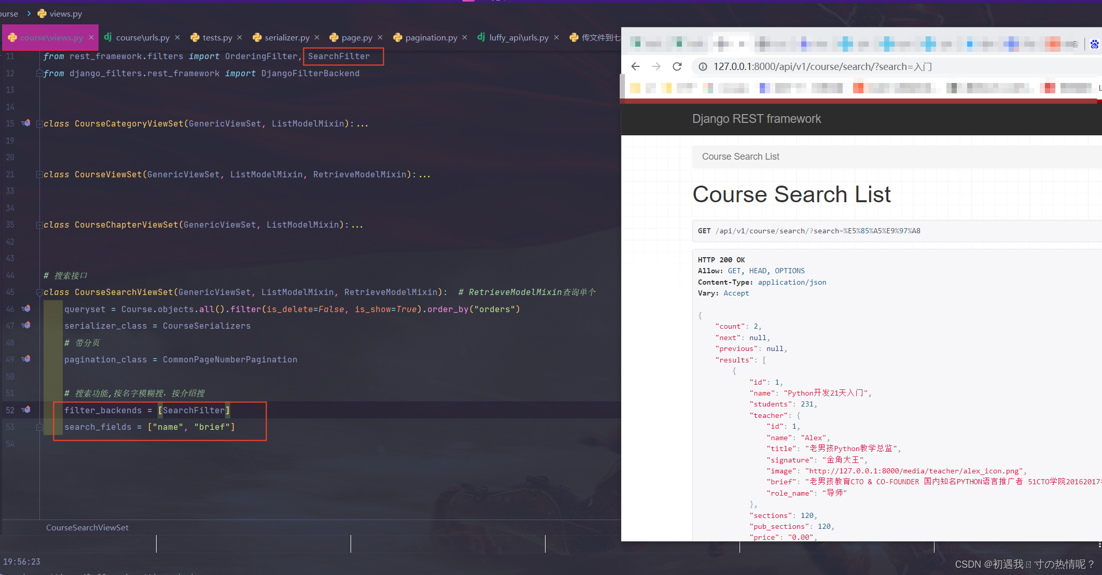Click the browser address bar URL
Viewport: 1102px width, 575px height.
coord(822,66)
